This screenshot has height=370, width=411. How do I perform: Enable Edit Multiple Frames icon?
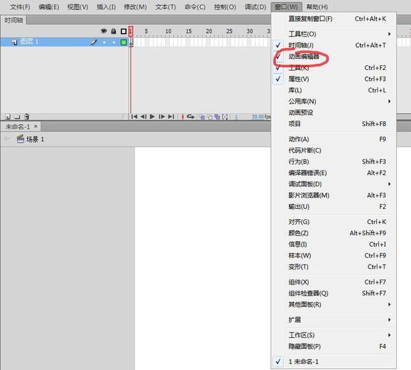coord(217,117)
